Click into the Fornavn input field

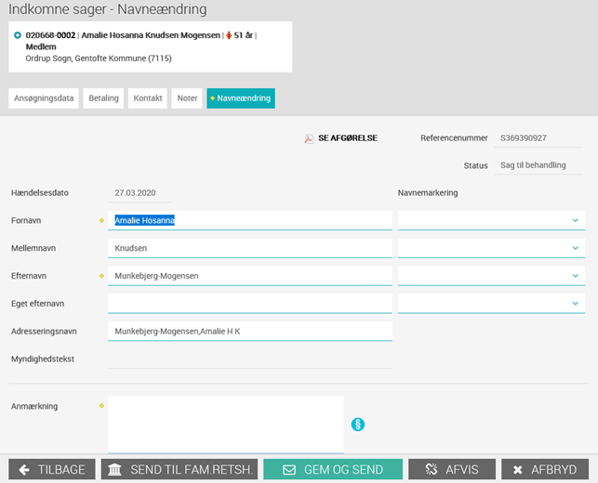tap(250, 220)
